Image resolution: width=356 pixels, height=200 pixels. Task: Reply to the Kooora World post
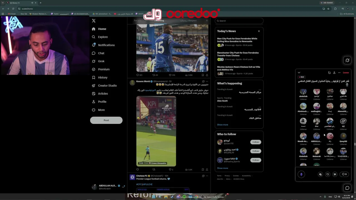click(x=137, y=169)
